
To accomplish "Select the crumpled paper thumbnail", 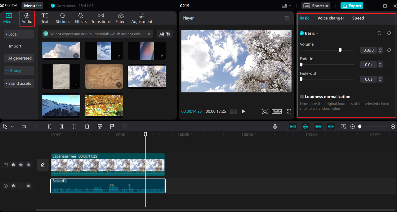I will point(61,76).
